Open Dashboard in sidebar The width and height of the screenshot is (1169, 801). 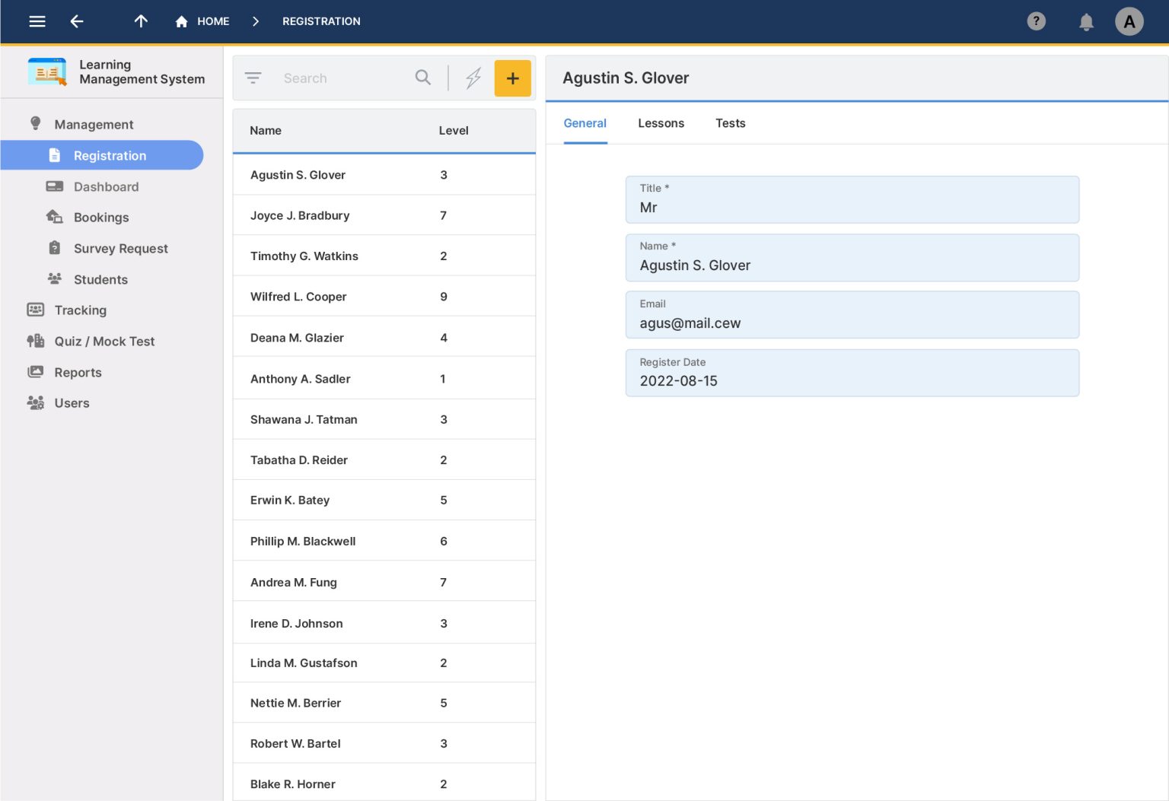pos(106,187)
